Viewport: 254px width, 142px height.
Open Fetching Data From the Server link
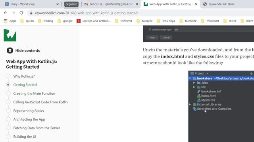point(37,128)
